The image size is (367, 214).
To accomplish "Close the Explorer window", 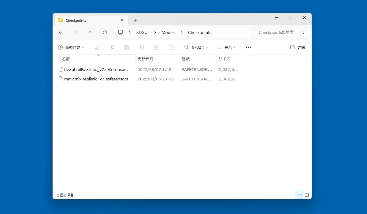I will 305,17.
